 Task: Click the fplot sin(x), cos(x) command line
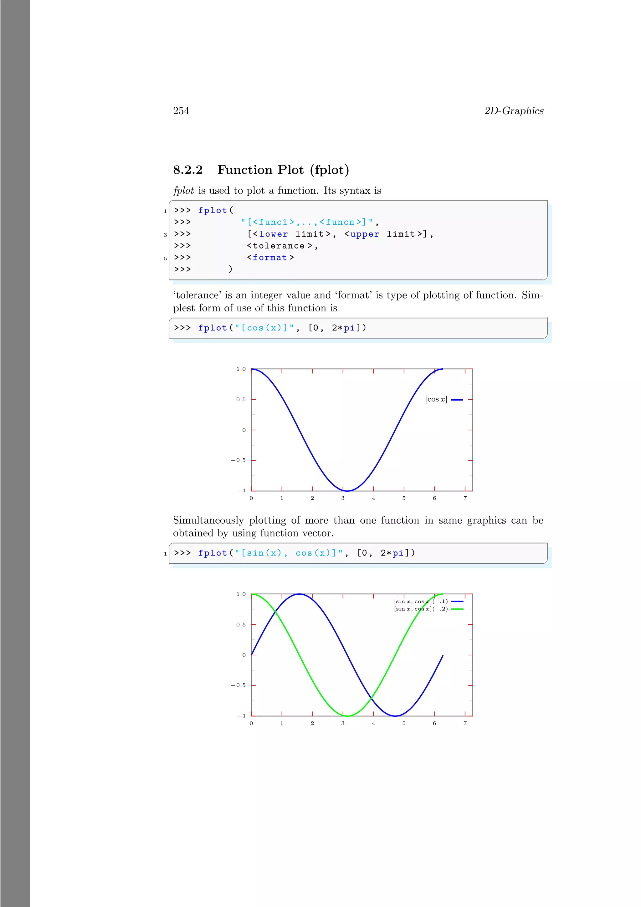coord(295,553)
